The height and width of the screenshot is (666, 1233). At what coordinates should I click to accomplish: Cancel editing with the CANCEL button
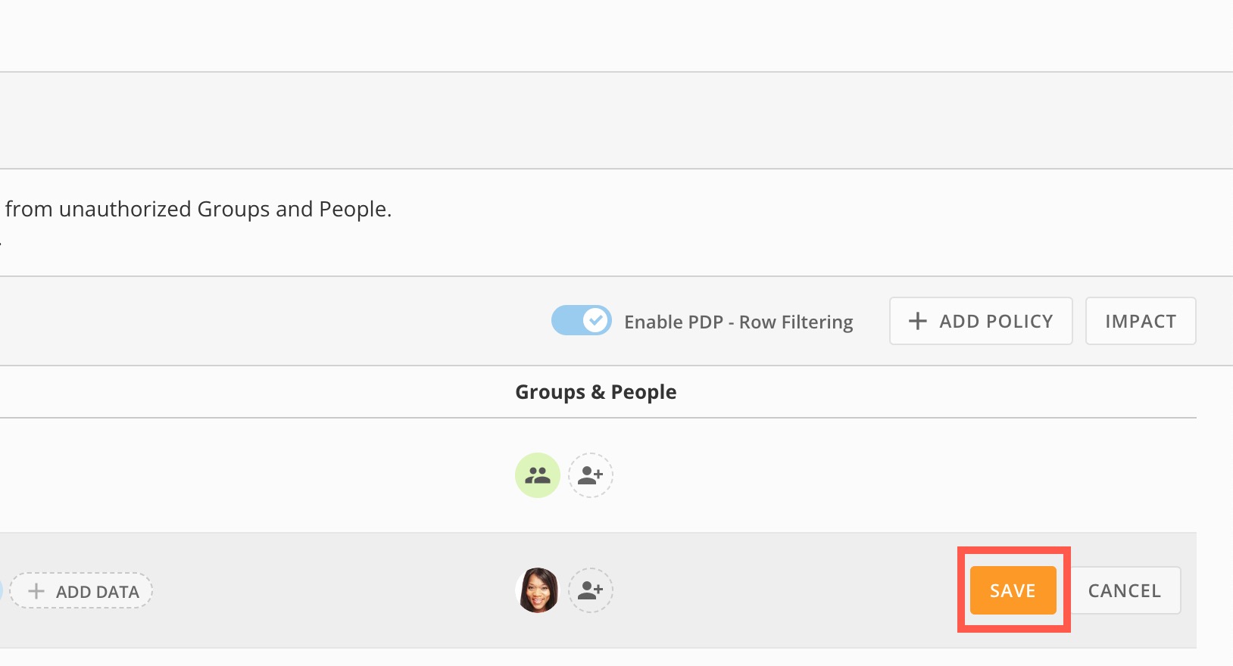[1124, 590]
